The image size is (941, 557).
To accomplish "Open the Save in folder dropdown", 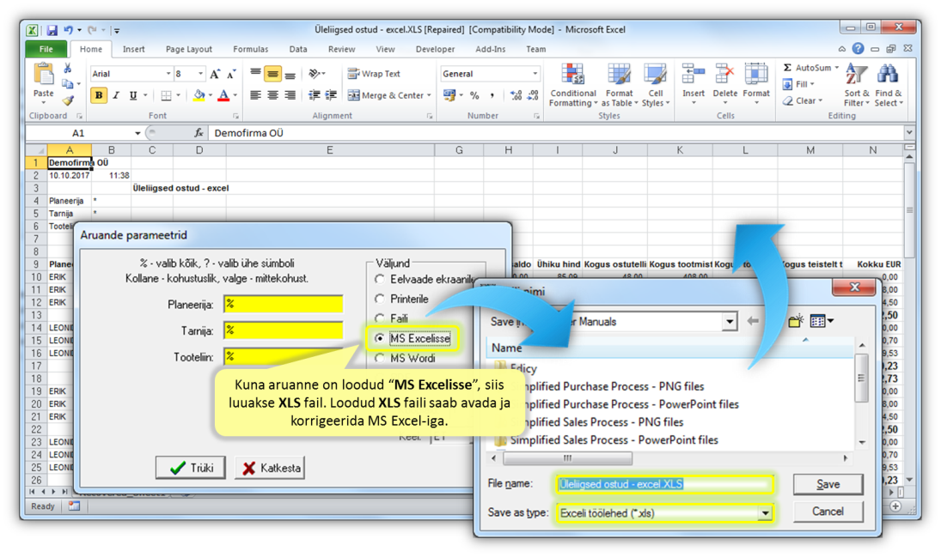I will pos(729,322).
